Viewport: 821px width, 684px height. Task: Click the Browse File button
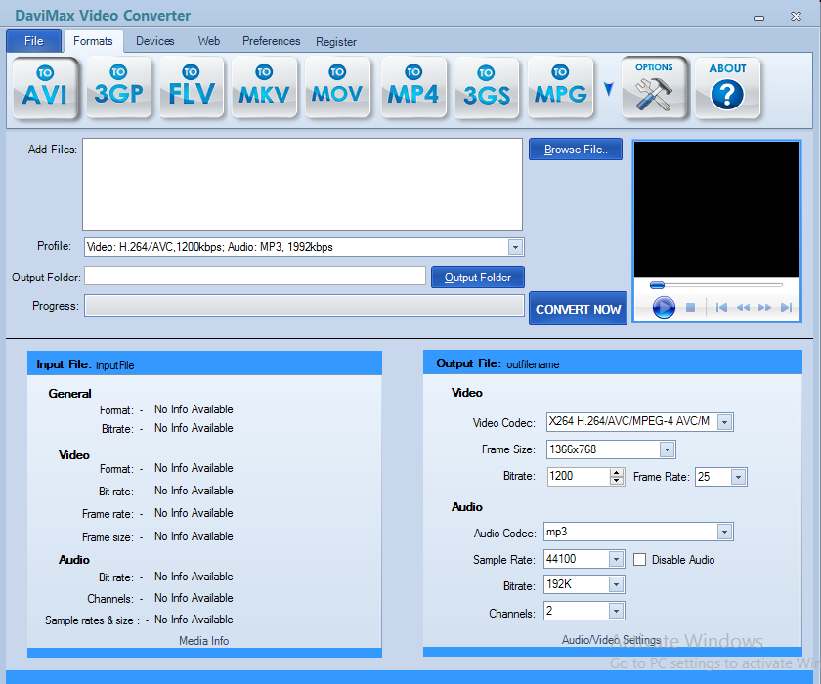[576, 150]
